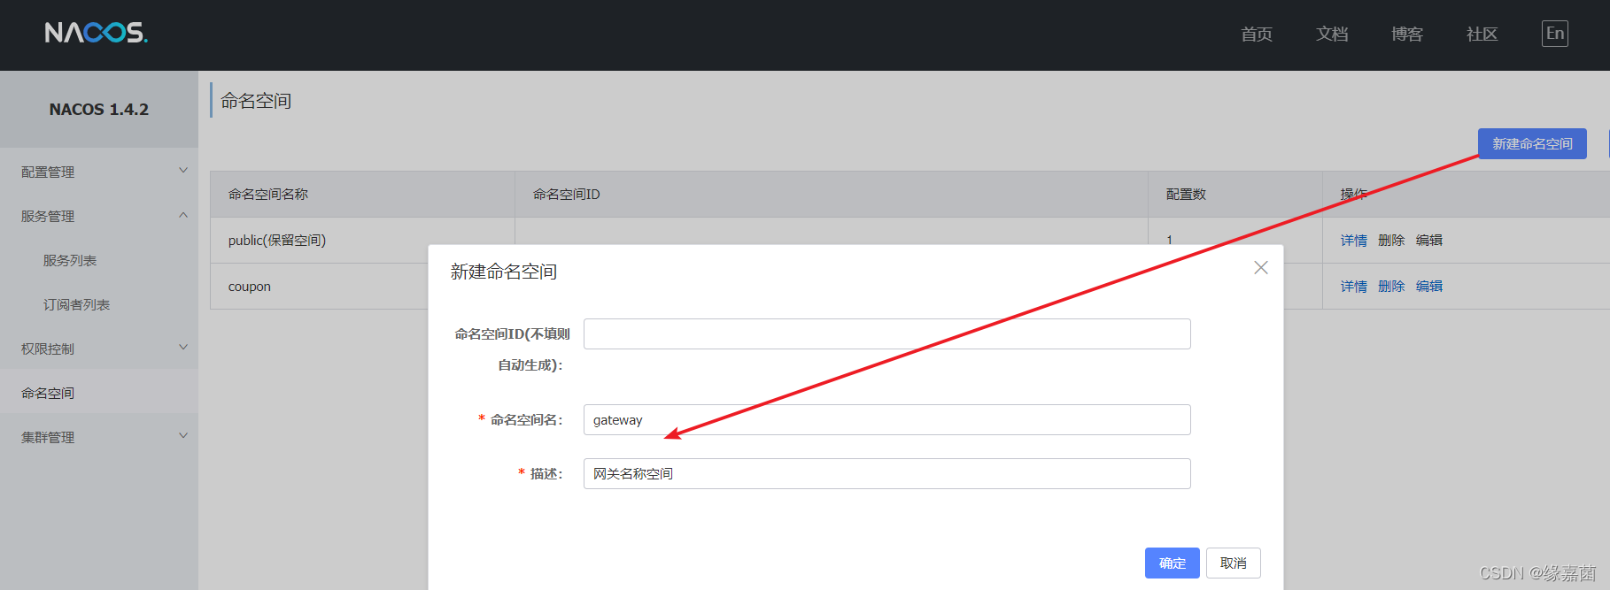Click the NACOS 1.4.2 version label

99,110
